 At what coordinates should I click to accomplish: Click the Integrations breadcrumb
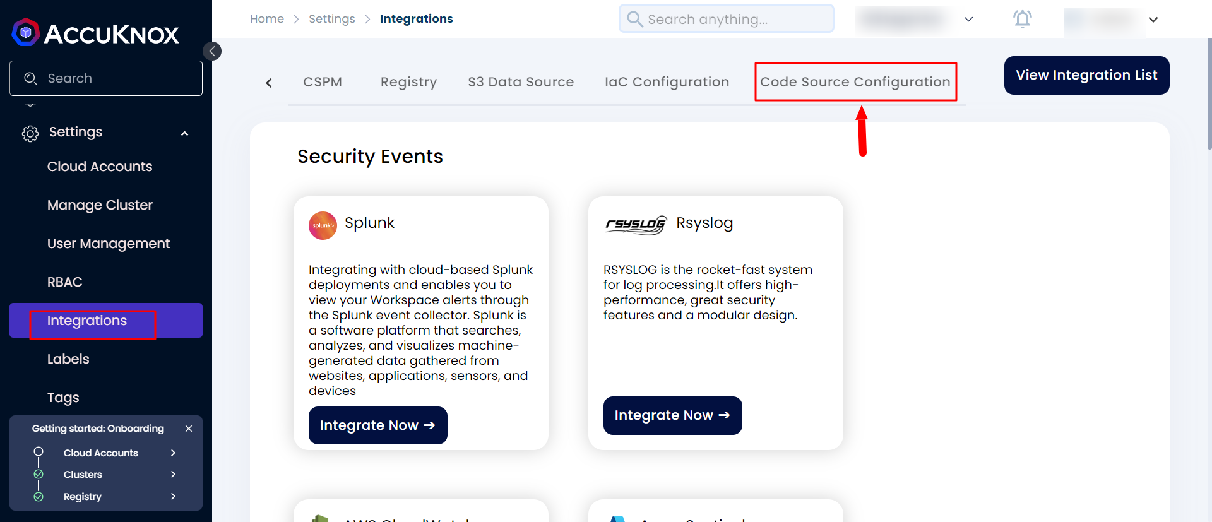coord(416,19)
